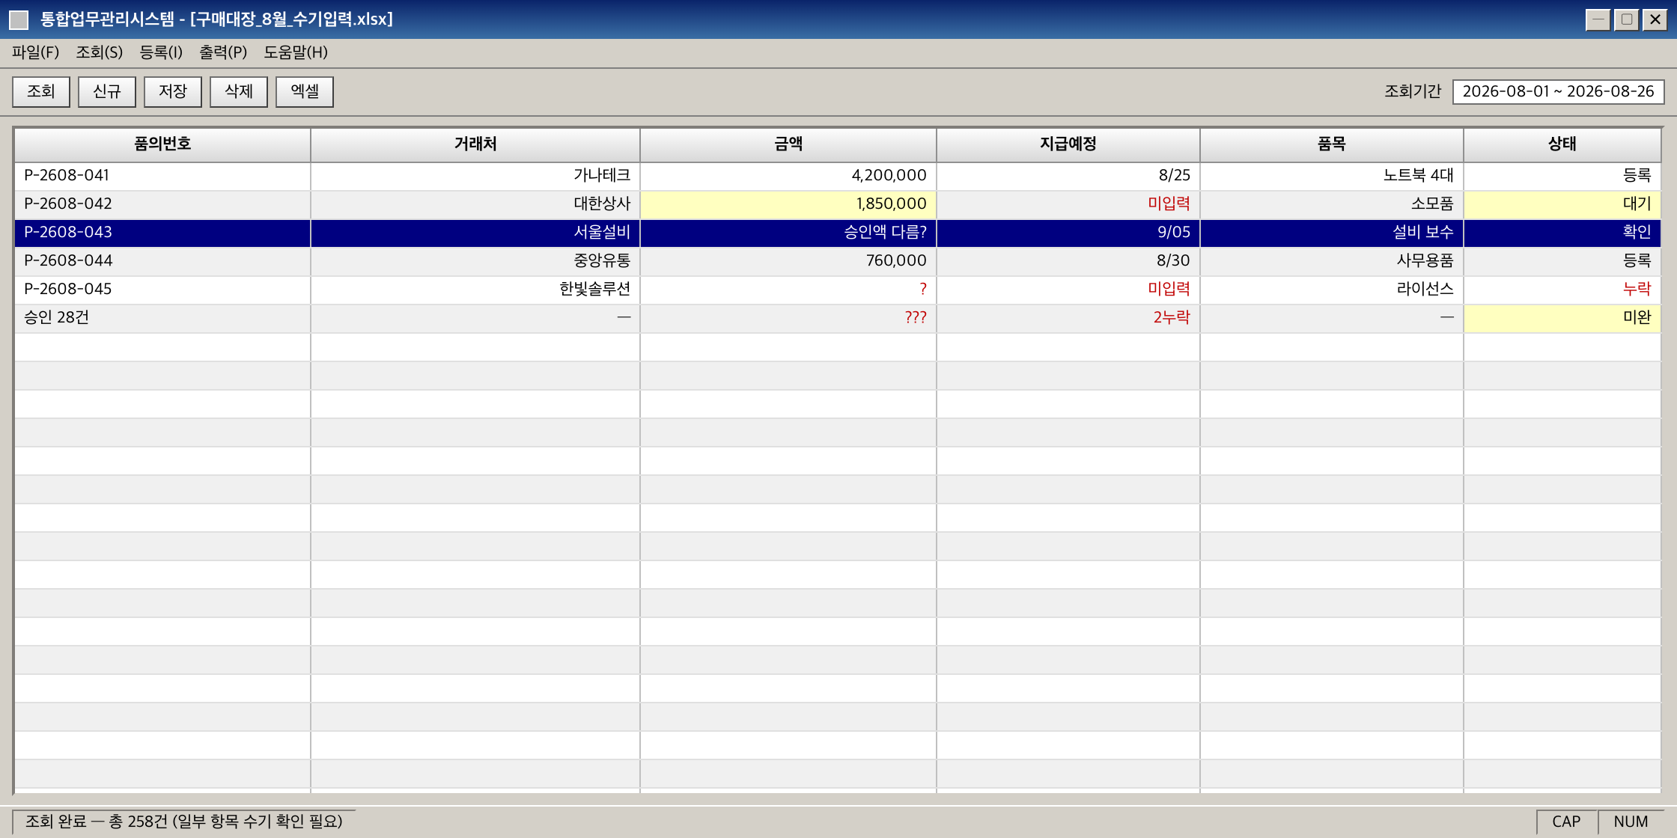The height and width of the screenshot is (838, 1677).
Task: Click the 대기 status cell
Action: (1562, 204)
